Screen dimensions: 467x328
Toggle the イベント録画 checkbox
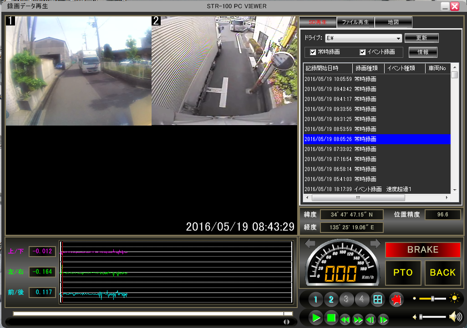tap(363, 52)
